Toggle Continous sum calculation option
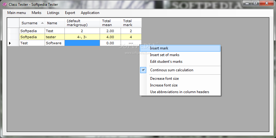The height and width of the screenshot is (138, 276). pos(180,70)
